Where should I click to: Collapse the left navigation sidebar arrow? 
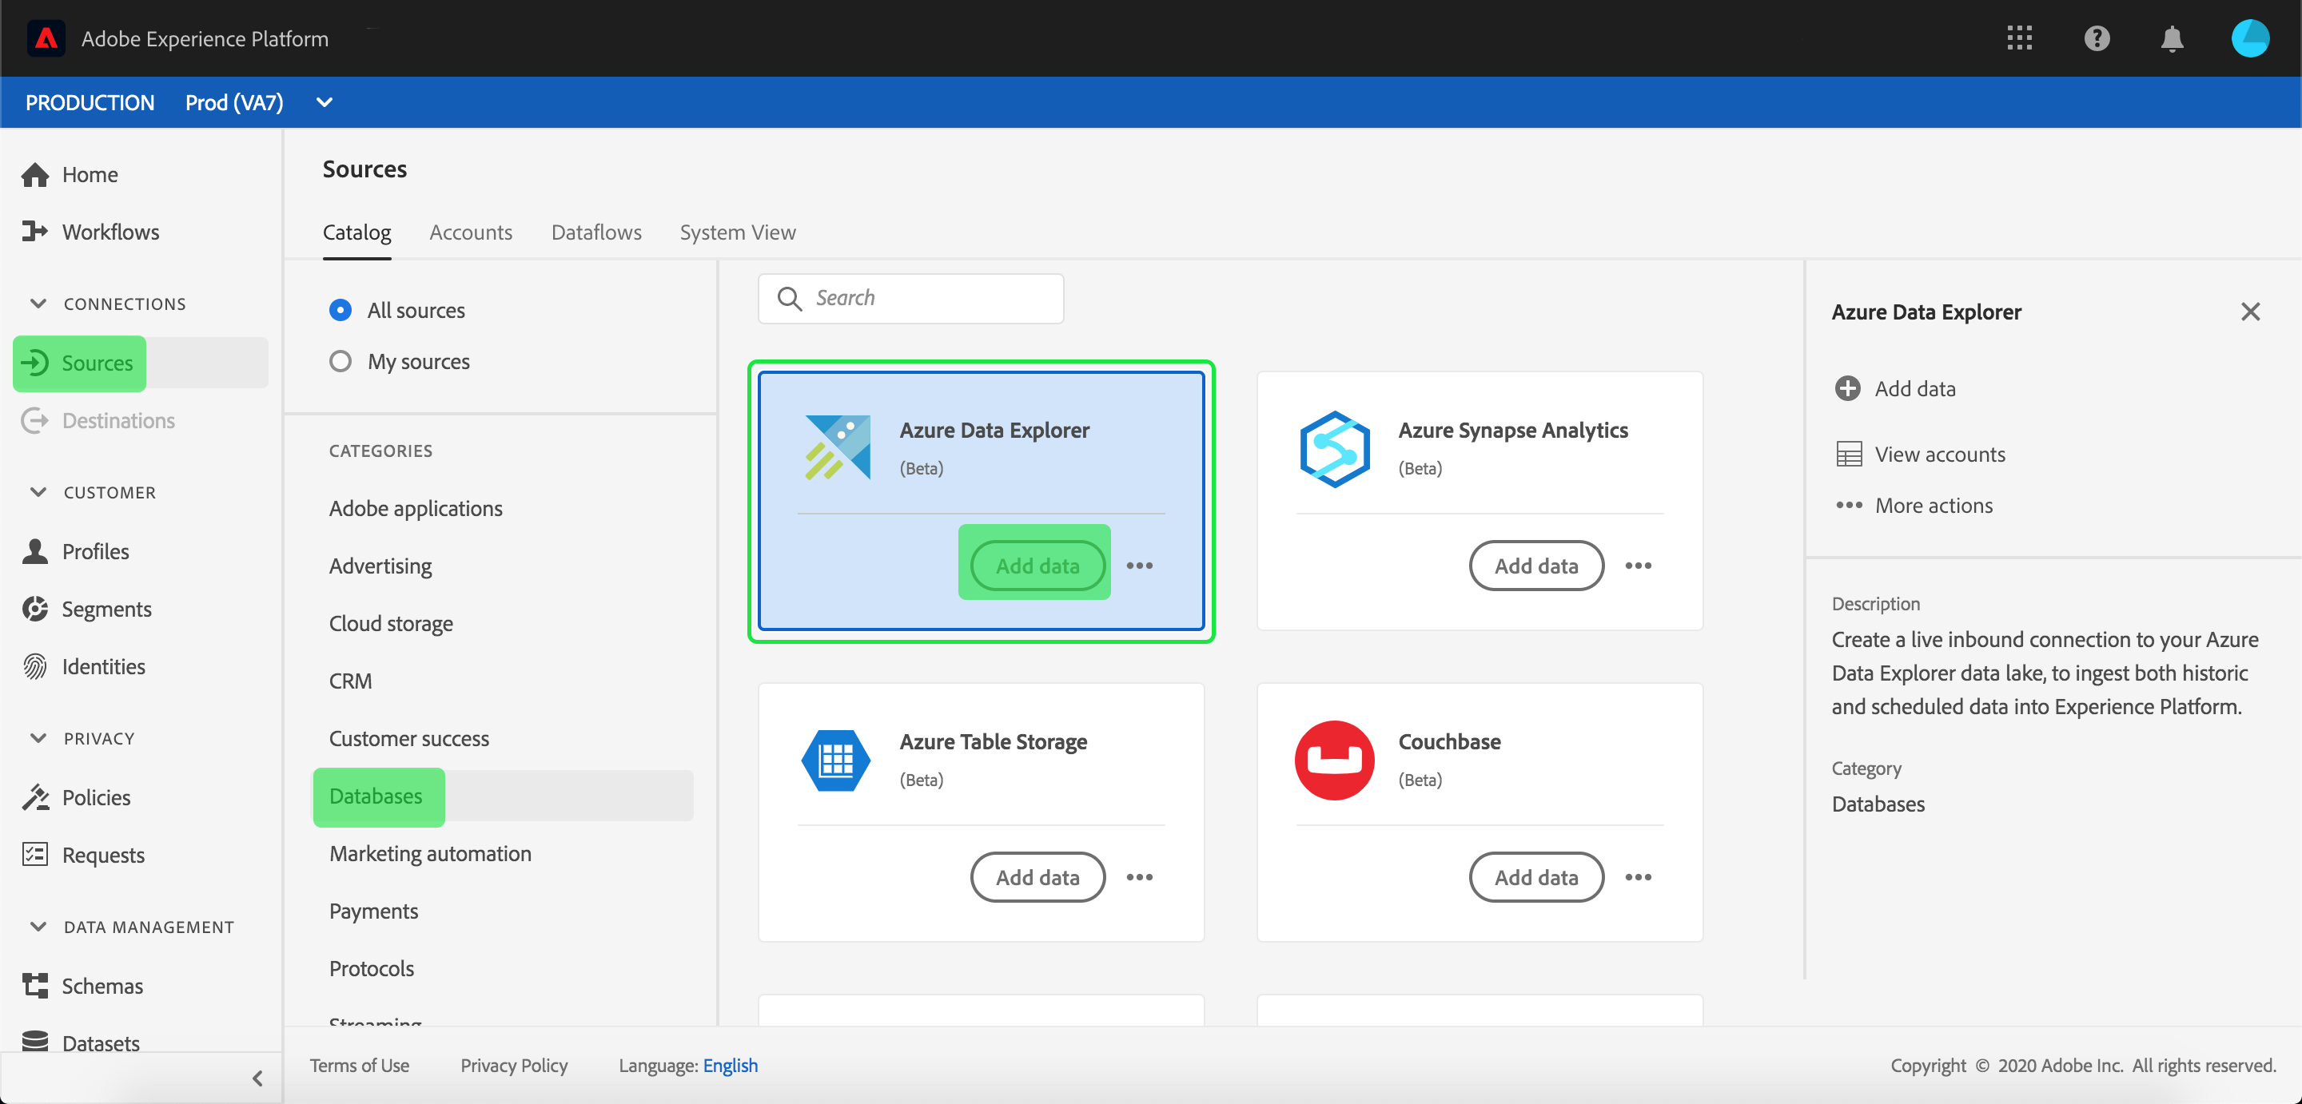click(257, 1078)
